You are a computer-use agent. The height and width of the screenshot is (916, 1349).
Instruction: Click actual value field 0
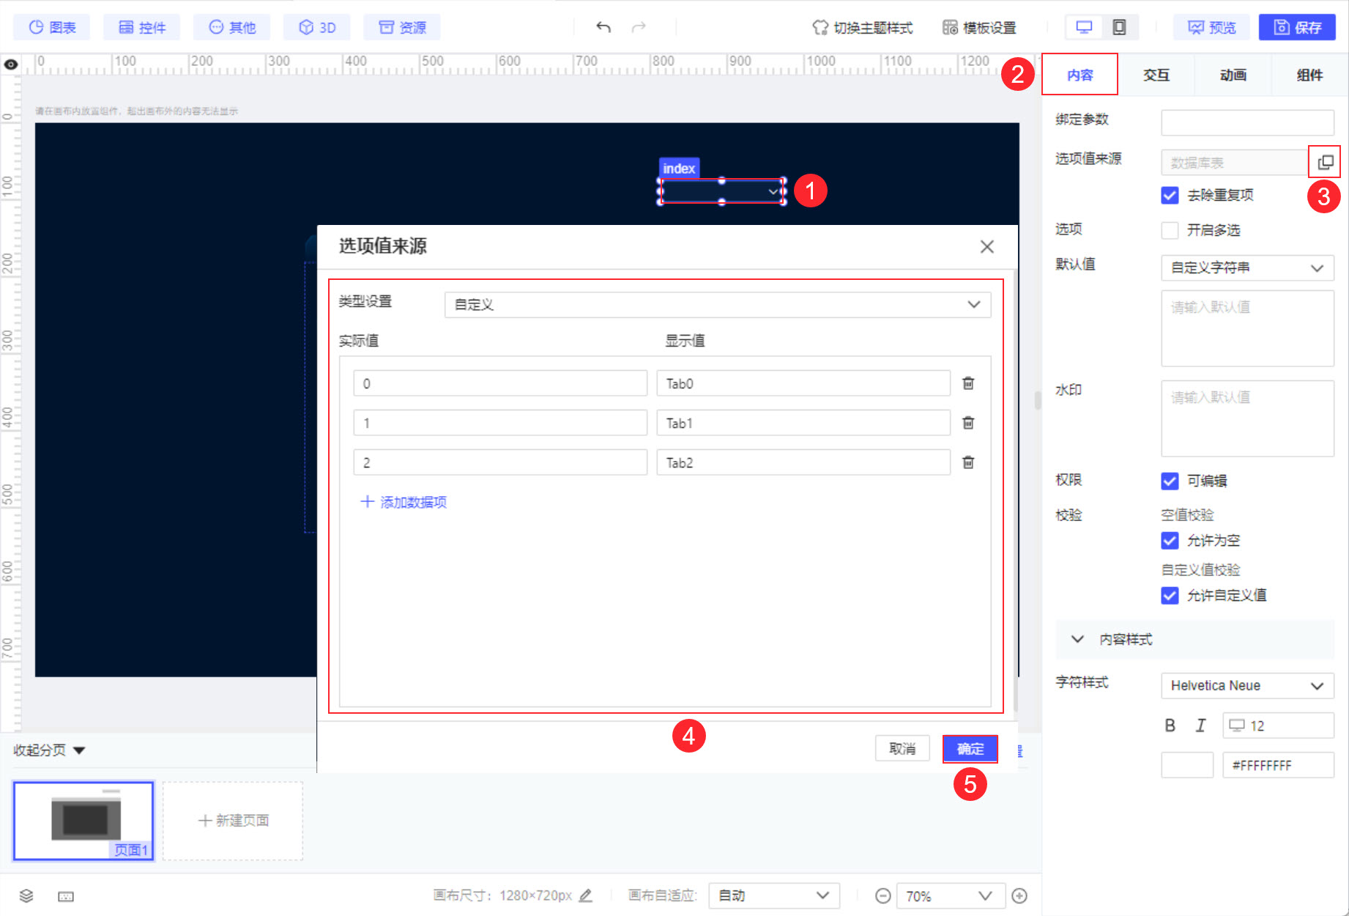pos(500,383)
